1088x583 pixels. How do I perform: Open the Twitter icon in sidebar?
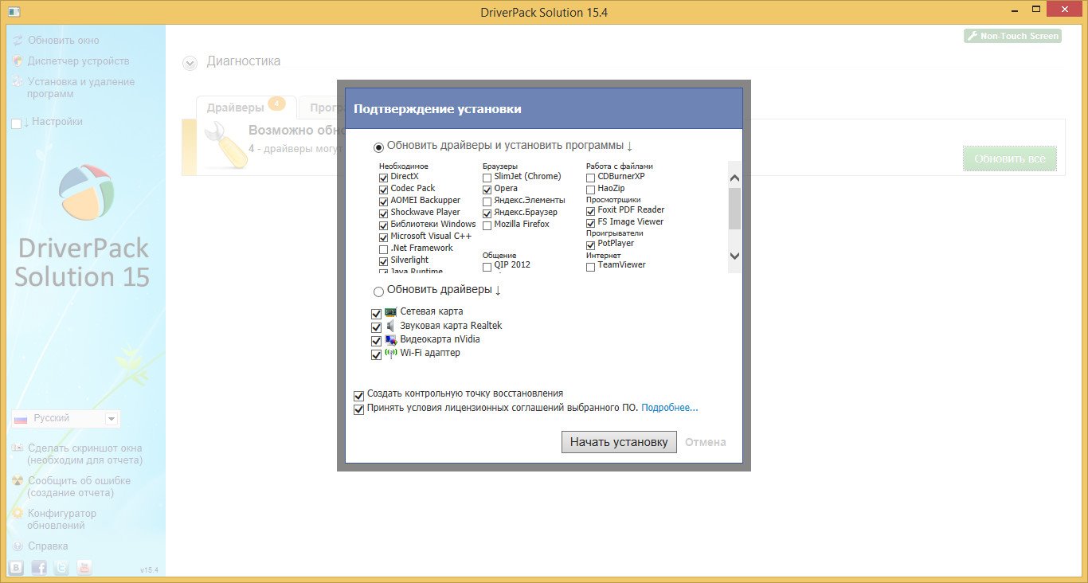[x=61, y=568]
